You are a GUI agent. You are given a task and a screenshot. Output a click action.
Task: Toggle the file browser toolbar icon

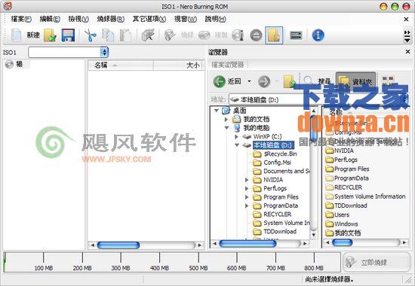click(x=274, y=35)
